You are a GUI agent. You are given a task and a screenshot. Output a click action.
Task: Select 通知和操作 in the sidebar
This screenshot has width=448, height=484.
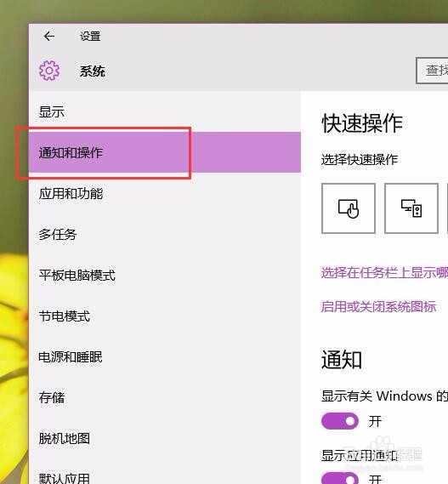[165, 152]
